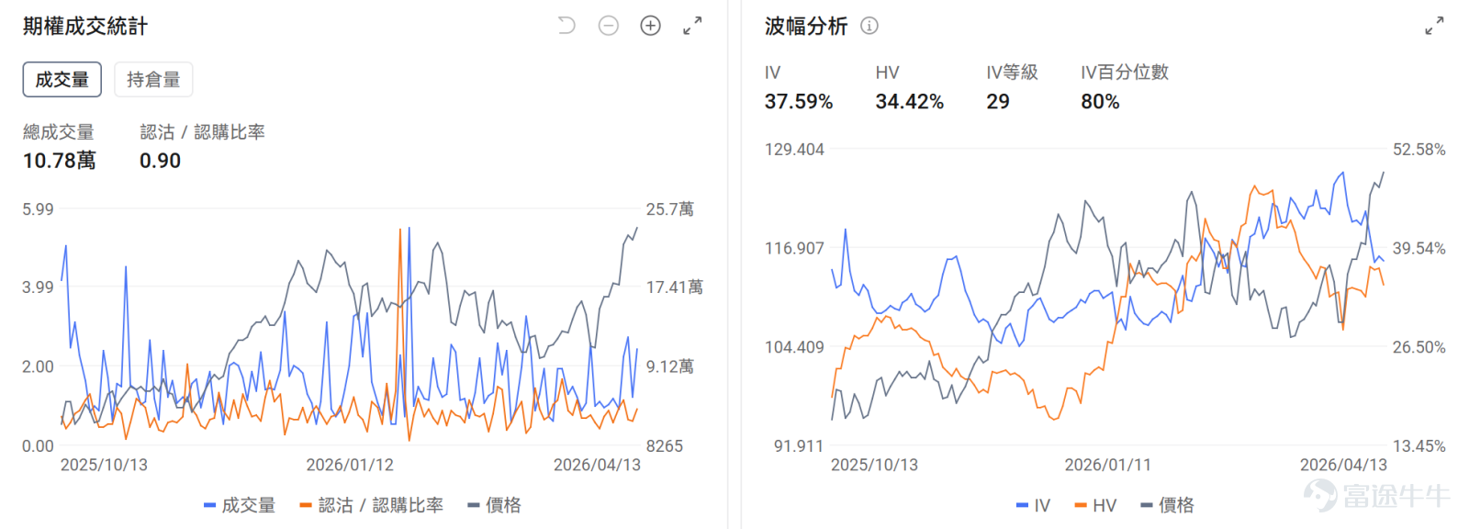Expand the 波幅分析 panel to fullscreen
The width and height of the screenshot is (1469, 529).
(x=1434, y=26)
